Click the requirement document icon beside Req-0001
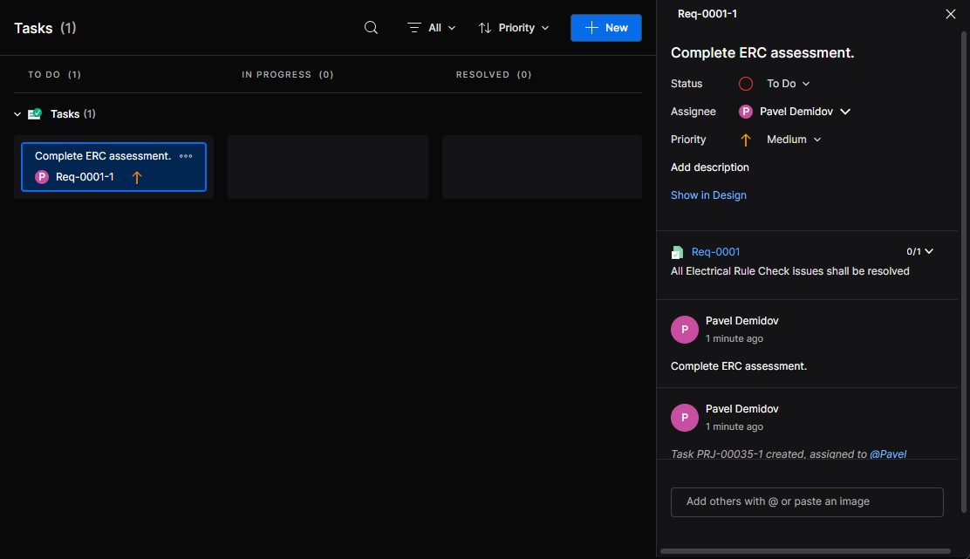Viewport: 970px width, 559px height. tap(678, 252)
